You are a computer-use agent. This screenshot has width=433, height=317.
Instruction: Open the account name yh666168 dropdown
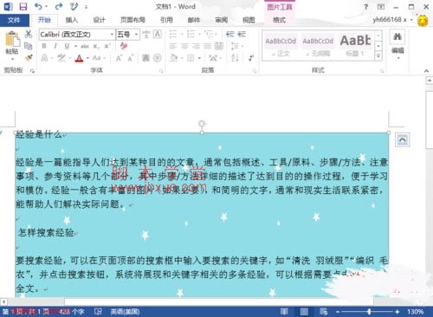point(392,20)
